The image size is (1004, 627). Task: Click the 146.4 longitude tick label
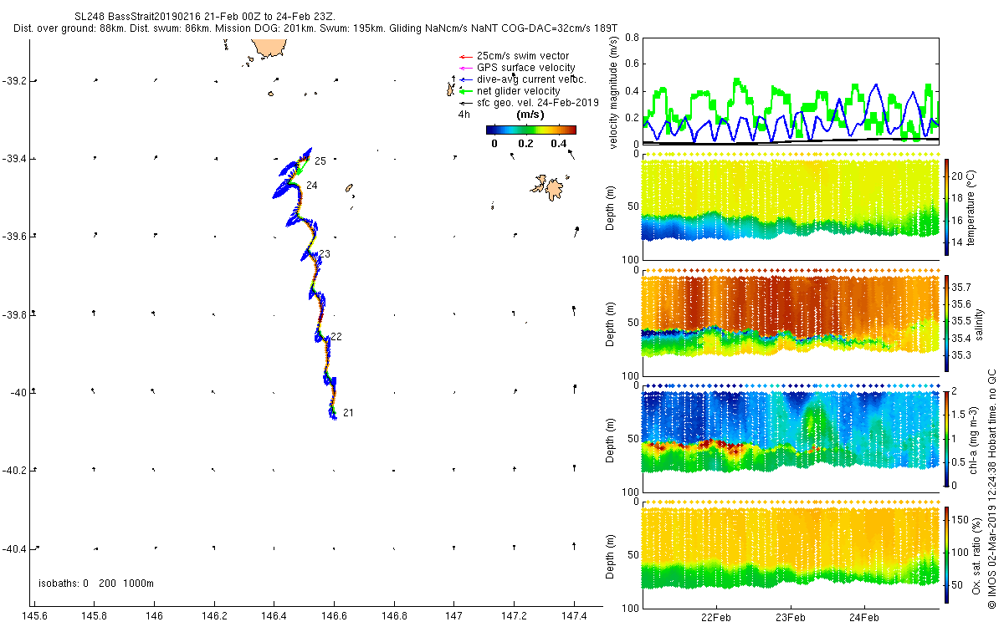[x=274, y=615]
